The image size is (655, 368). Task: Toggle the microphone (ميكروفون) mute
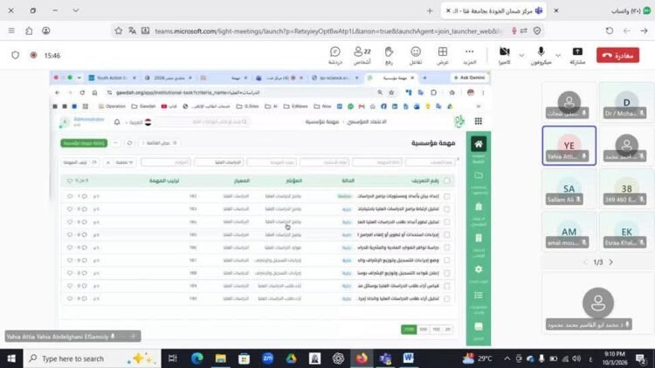pos(541,56)
